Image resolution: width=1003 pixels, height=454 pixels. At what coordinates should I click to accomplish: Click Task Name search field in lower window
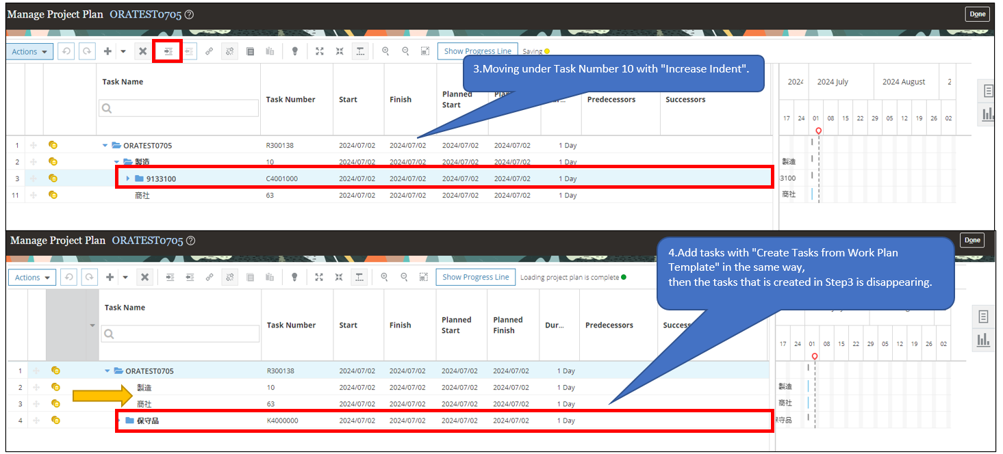[x=181, y=334]
